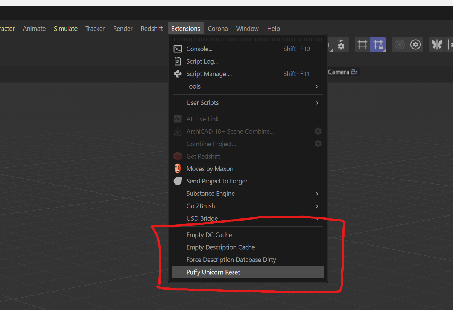Choose Send Project to Forger
Image resolution: width=453 pixels, height=310 pixels.
pos(248,181)
